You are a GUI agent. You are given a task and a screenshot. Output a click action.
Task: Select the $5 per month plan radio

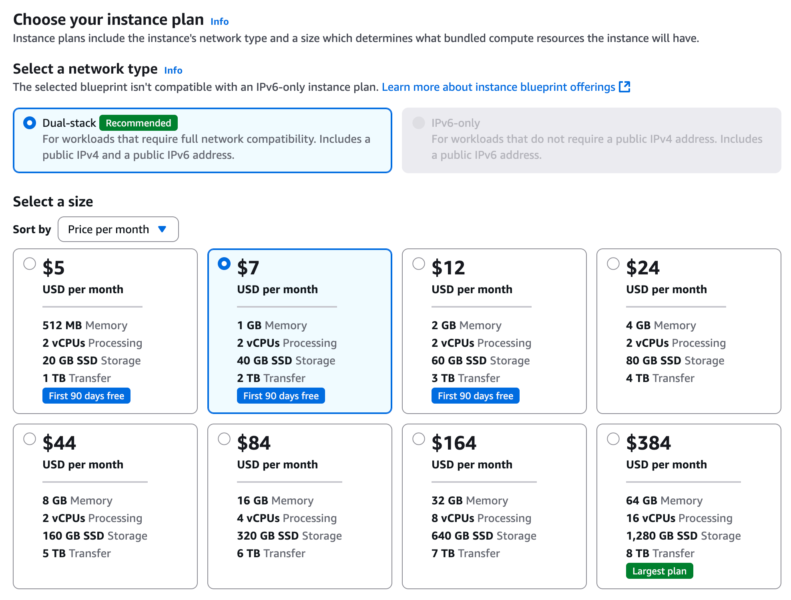pyautogui.click(x=30, y=264)
